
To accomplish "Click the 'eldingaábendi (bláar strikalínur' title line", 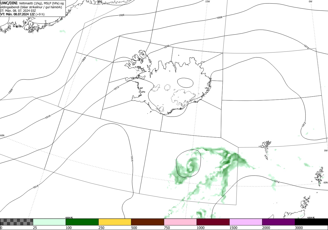I will tap(31, 7).
